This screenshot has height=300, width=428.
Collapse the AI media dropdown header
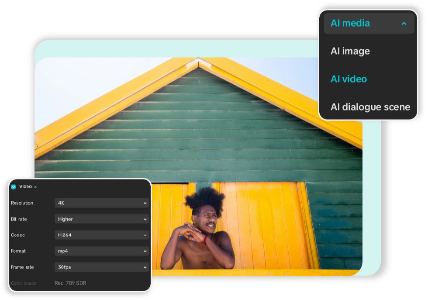pos(369,24)
